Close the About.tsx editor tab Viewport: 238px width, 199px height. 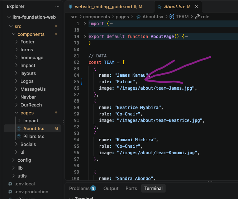click(x=196, y=6)
